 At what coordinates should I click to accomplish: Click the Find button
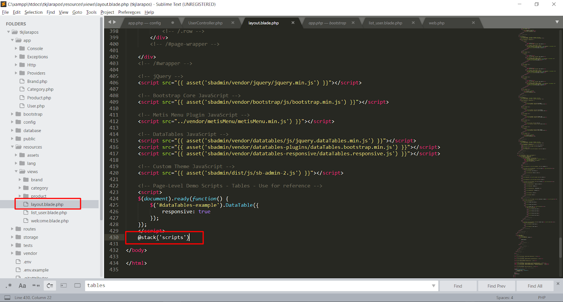(458, 286)
